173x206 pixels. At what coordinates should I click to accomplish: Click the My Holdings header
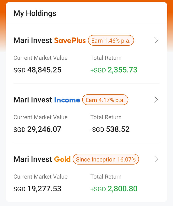[35, 14]
